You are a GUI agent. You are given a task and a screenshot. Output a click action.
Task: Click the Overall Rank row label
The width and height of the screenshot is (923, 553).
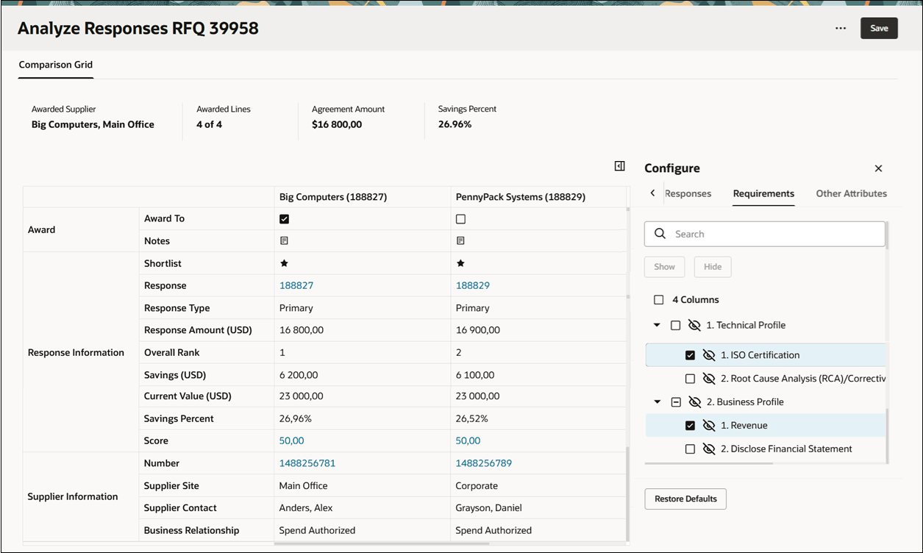(x=172, y=352)
